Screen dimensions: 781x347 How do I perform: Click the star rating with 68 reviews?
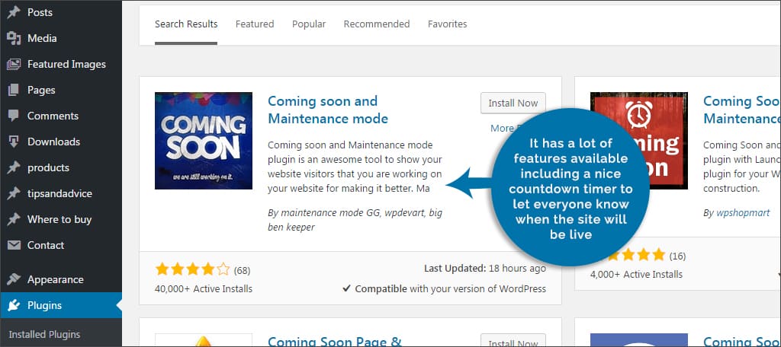192,270
